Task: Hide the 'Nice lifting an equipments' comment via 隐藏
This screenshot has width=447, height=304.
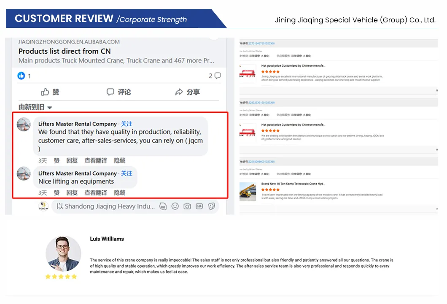Action: pyautogui.click(x=120, y=193)
